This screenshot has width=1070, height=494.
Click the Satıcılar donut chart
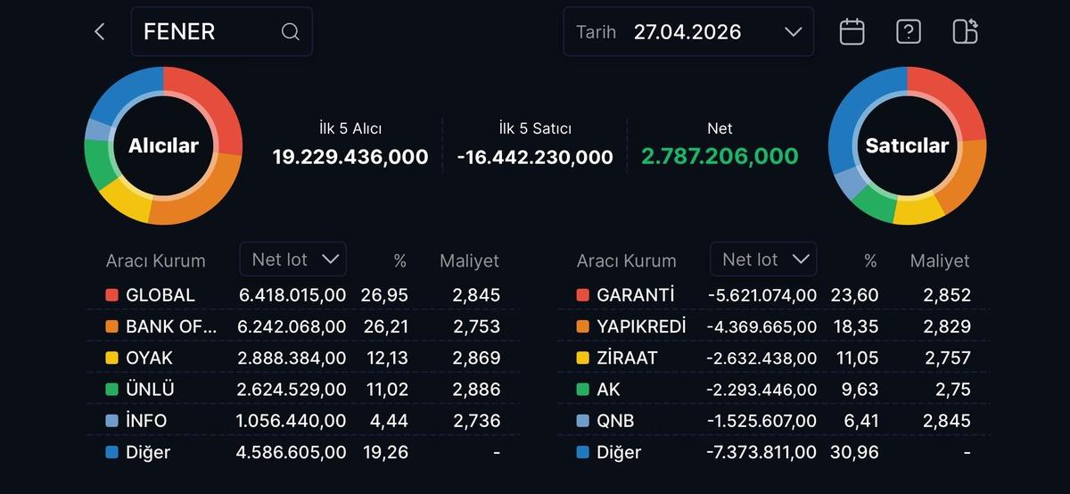point(907,145)
